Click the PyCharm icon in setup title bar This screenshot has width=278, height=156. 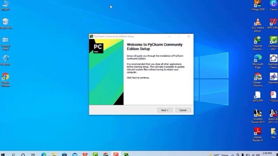pyautogui.click(x=91, y=36)
